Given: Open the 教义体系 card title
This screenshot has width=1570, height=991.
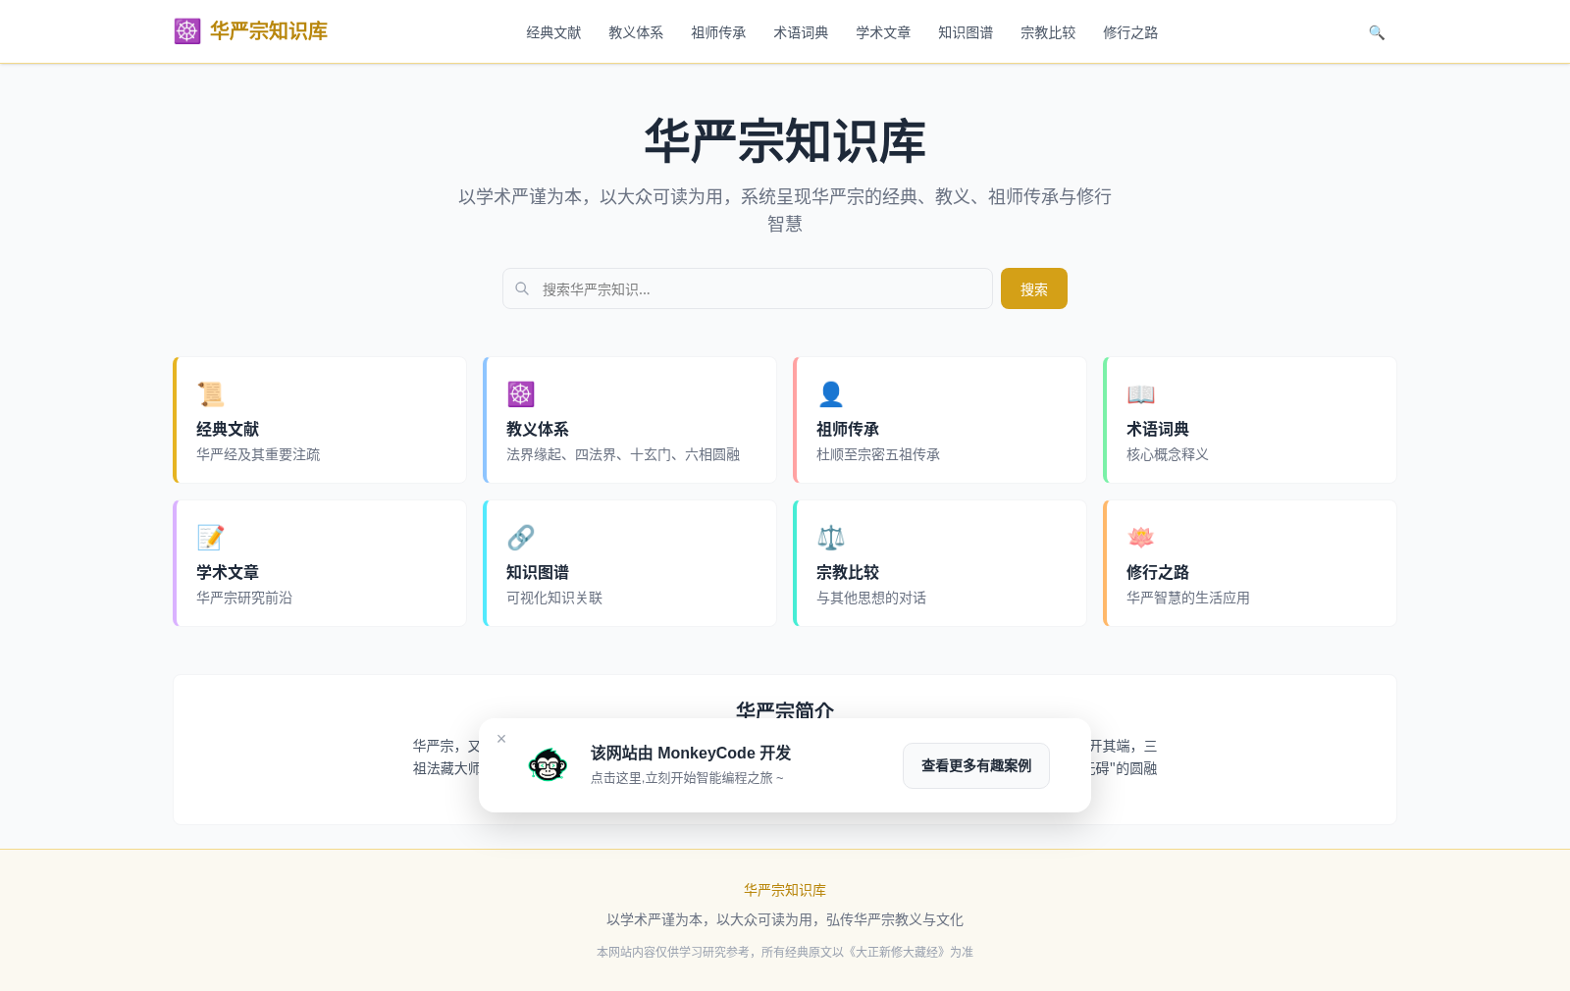Looking at the screenshot, I should click(538, 429).
